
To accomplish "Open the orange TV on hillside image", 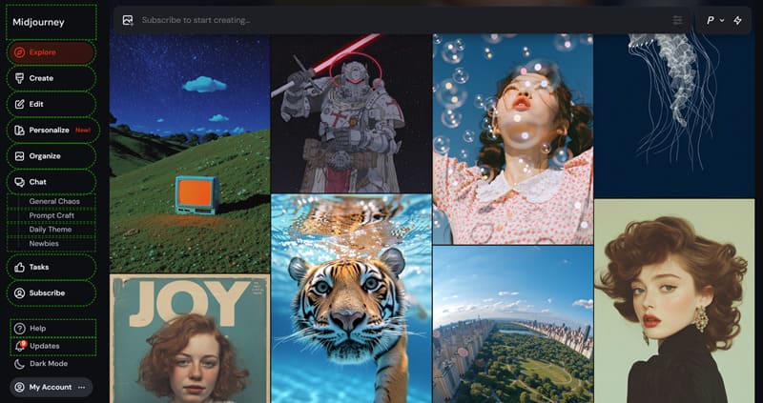I will click(x=190, y=153).
